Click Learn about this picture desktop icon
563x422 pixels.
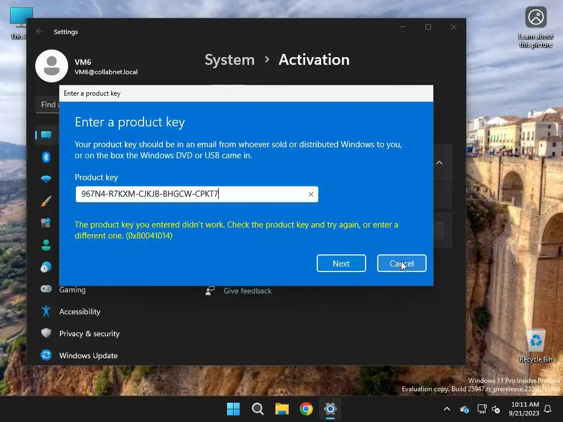(x=536, y=27)
